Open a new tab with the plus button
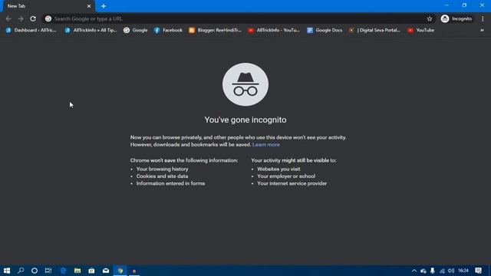 click(104, 6)
